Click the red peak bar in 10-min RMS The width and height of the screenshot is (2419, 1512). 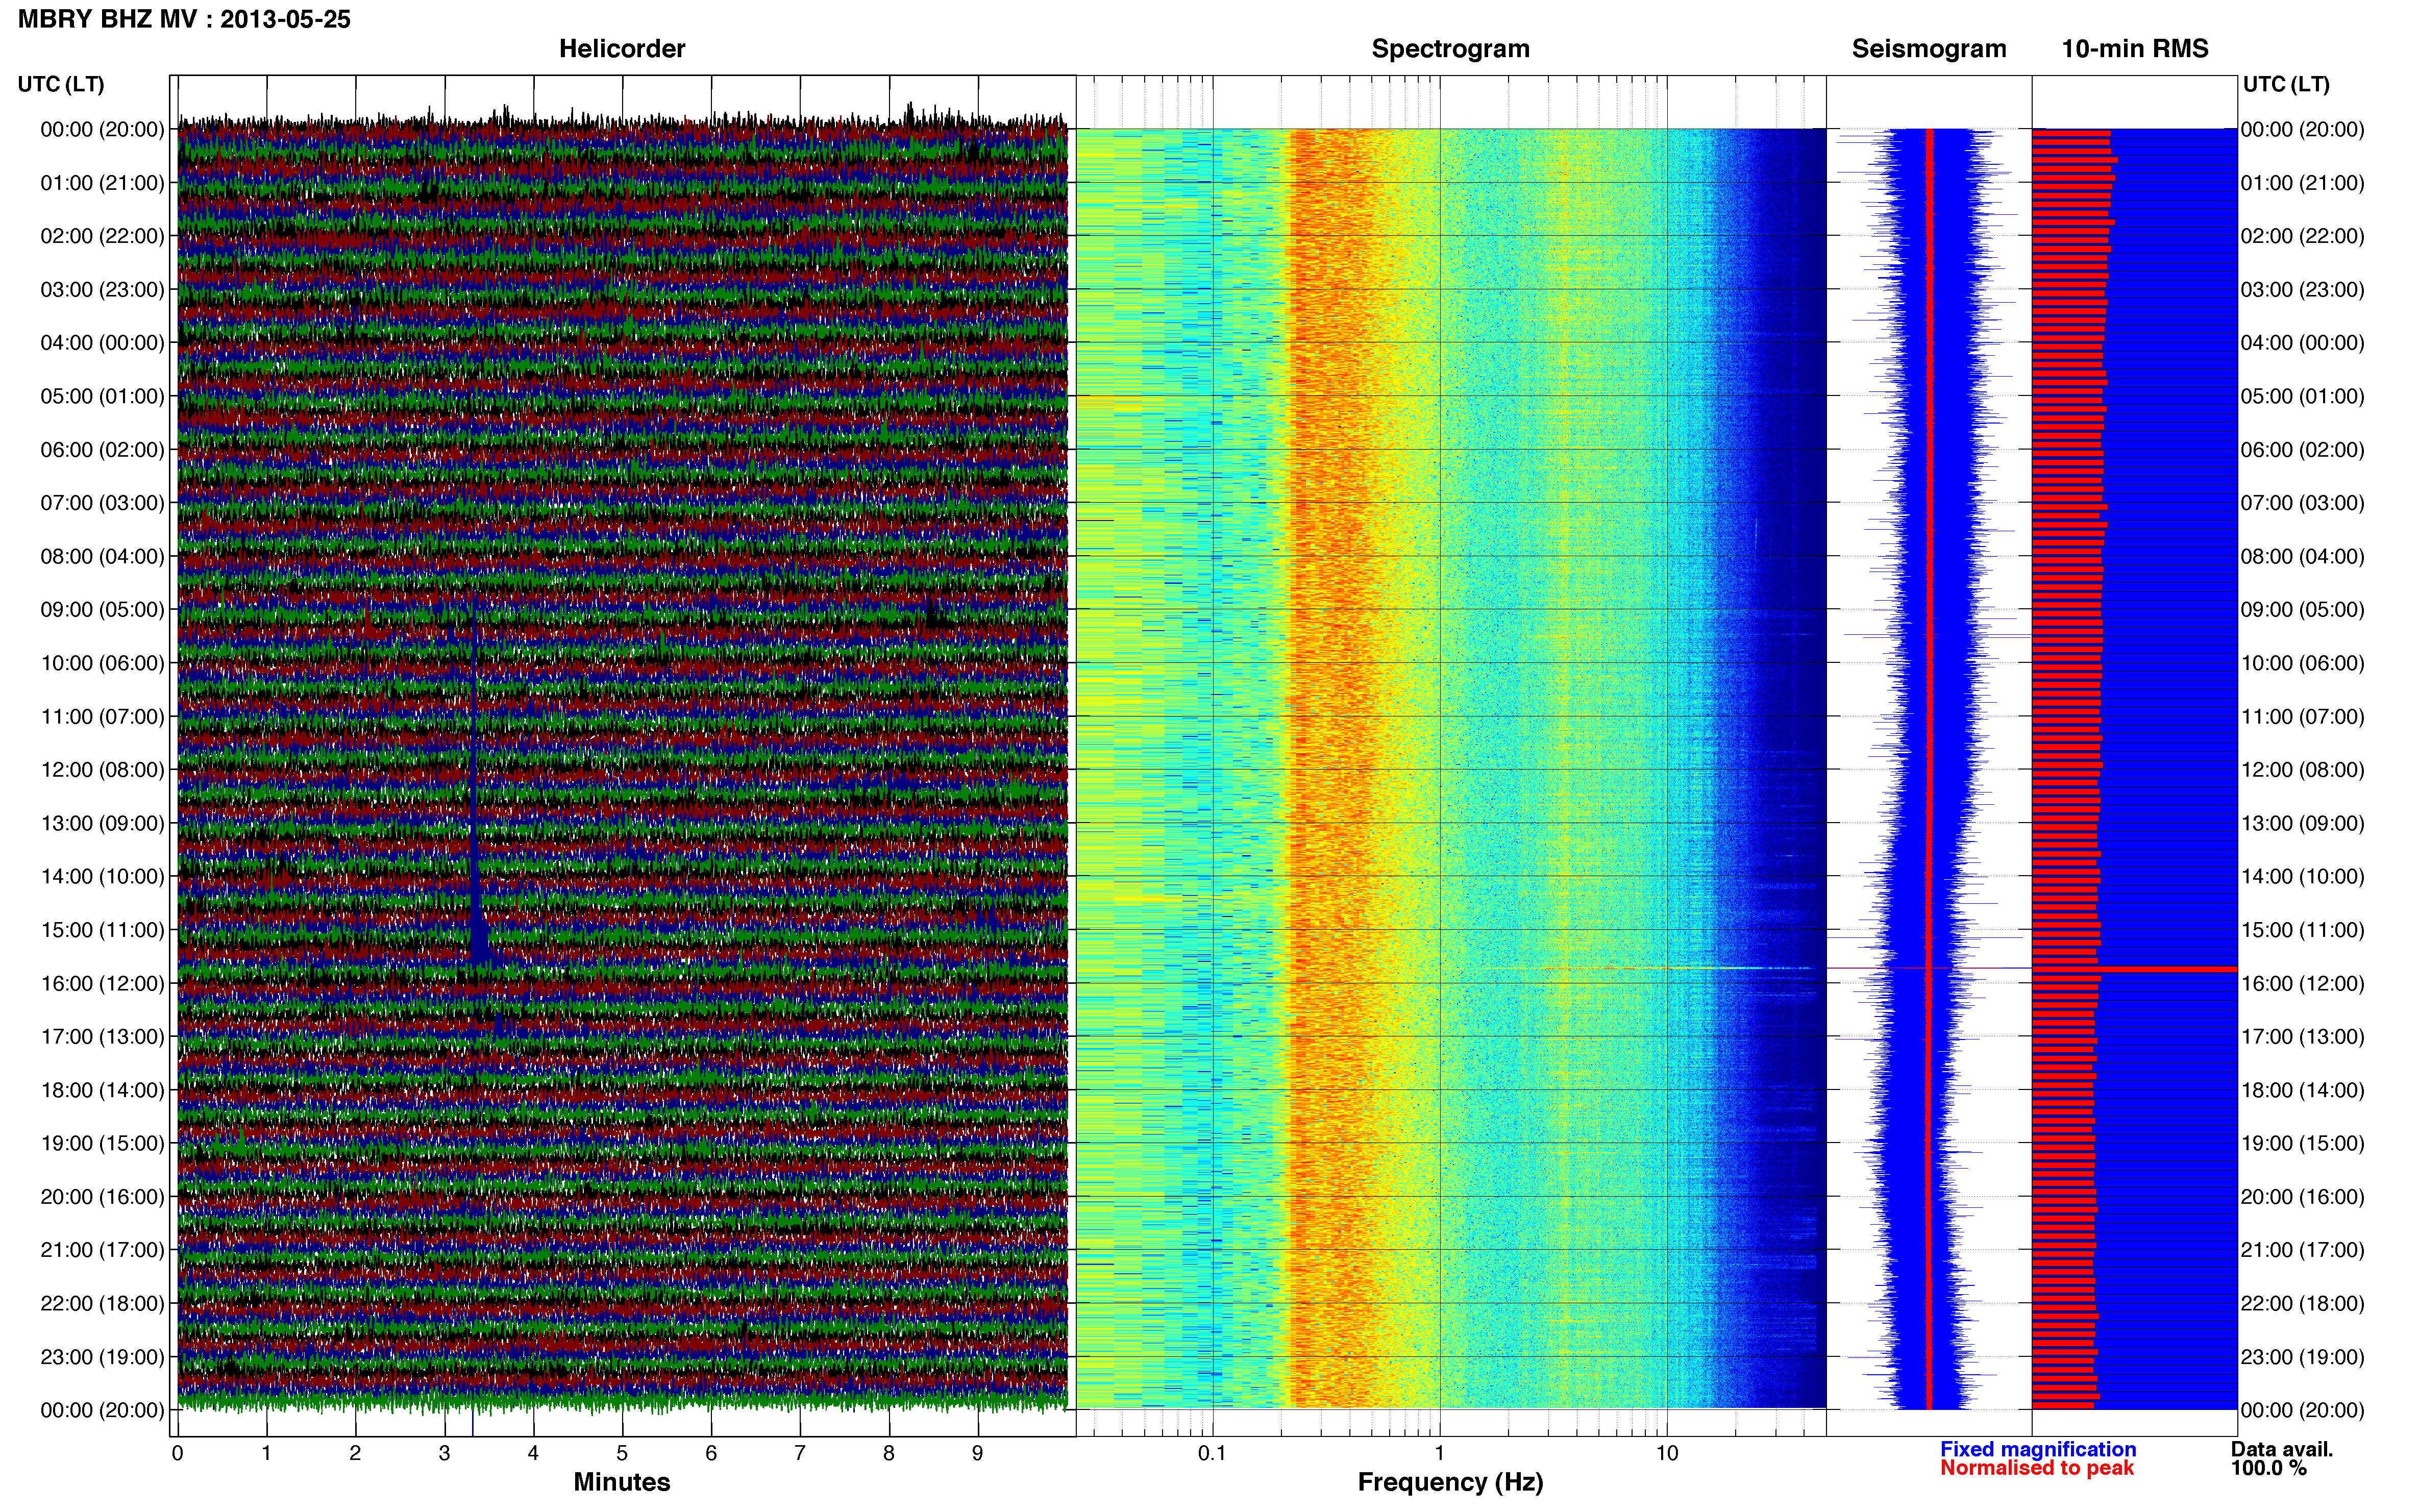(x=2134, y=969)
